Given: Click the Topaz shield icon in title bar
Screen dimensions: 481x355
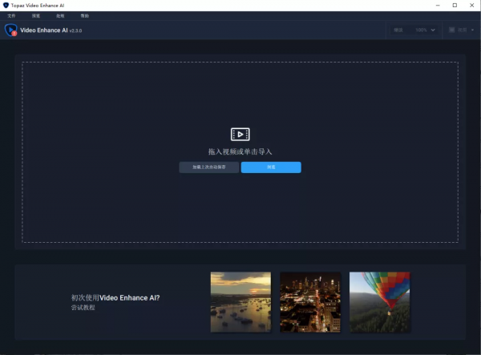Looking at the screenshot, I should pos(6,5).
